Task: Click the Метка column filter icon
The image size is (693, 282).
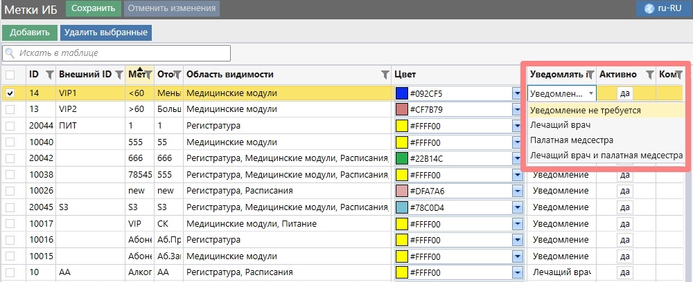Action: 148,75
